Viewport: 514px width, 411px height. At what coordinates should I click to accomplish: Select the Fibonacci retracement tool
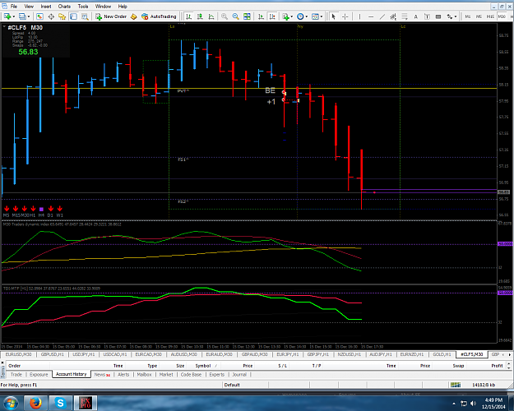click(x=405, y=16)
